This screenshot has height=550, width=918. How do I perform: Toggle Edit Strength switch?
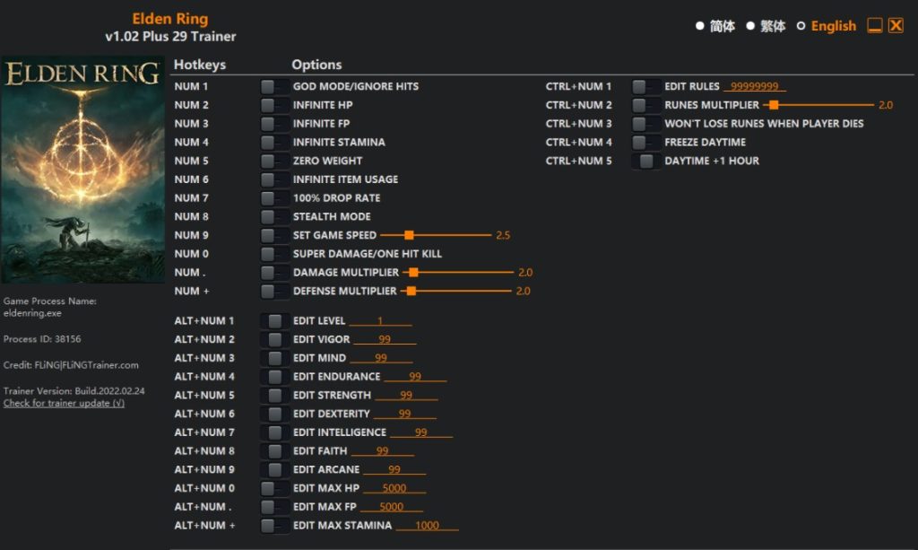pyautogui.click(x=274, y=396)
